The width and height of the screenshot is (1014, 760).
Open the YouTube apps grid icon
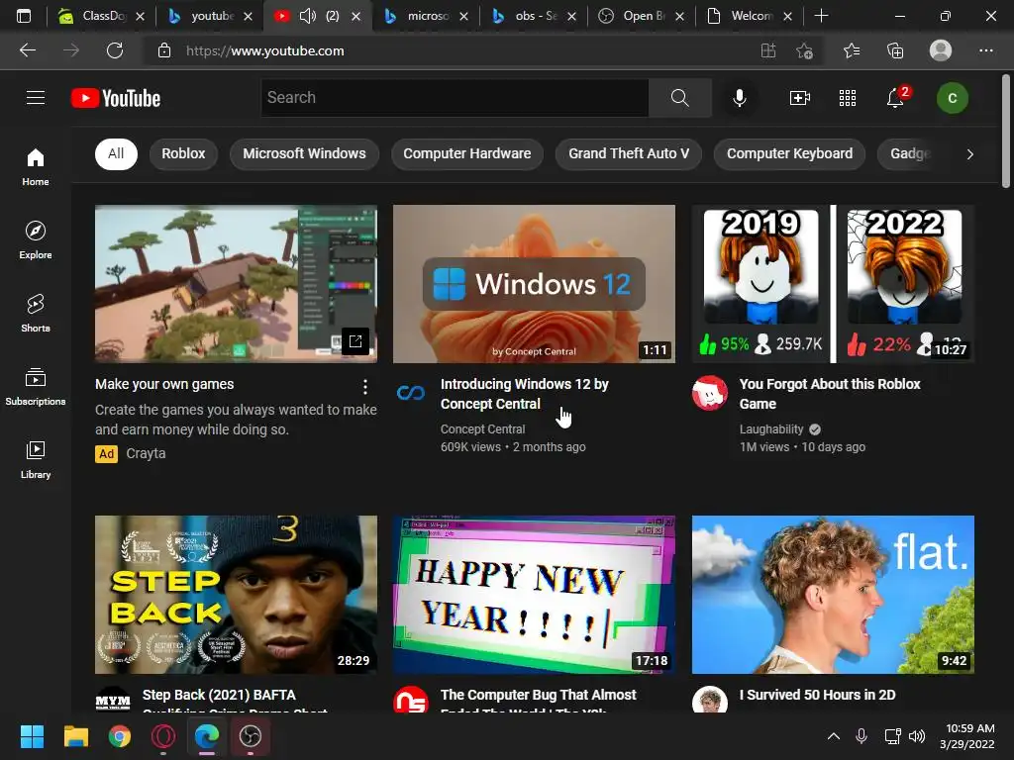pos(848,98)
